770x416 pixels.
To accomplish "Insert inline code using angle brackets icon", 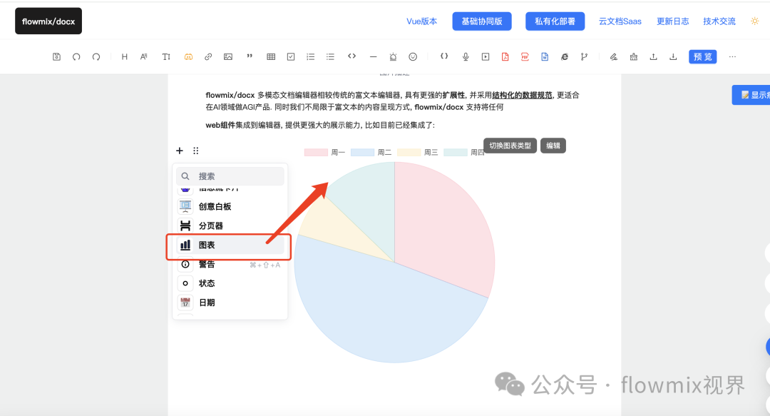I will click(x=351, y=56).
